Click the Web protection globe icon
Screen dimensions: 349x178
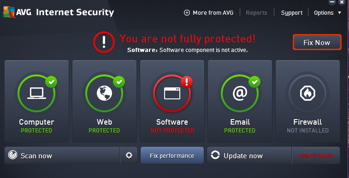tap(104, 93)
